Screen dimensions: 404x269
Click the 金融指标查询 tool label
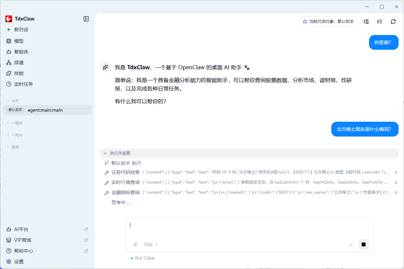click(x=126, y=193)
